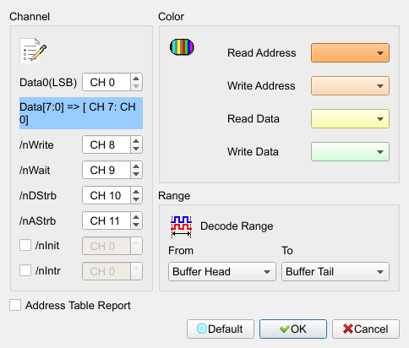Enable the /nIntr checkbox
This screenshot has width=409, height=348.
pyautogui.click(x=25, y=270)
